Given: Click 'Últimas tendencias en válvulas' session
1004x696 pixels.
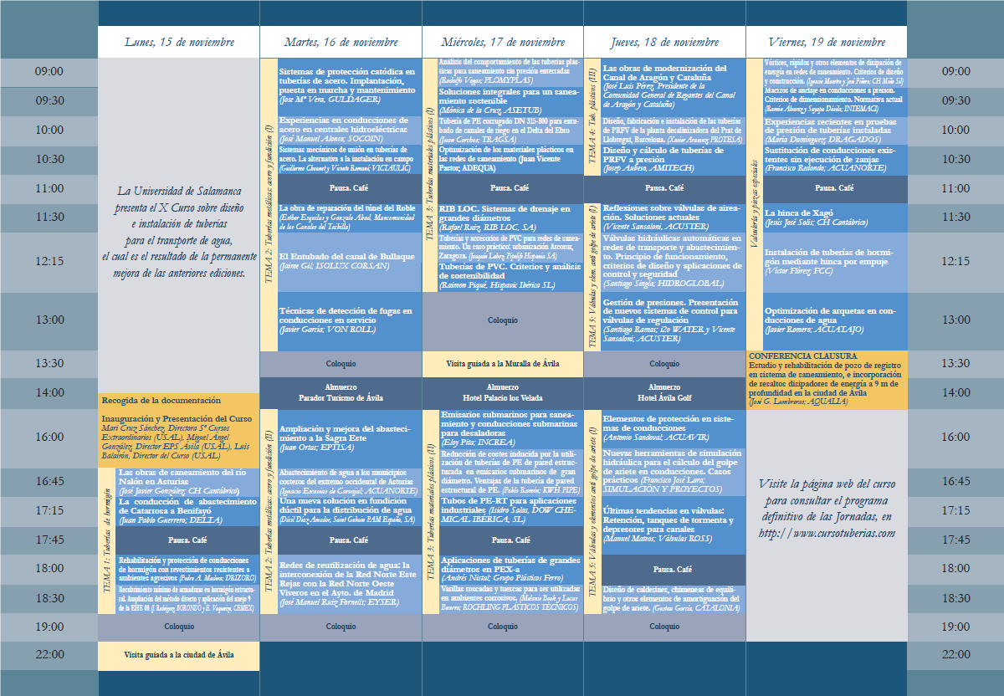Looking at the screenshot, I should (x=674, y=527).
